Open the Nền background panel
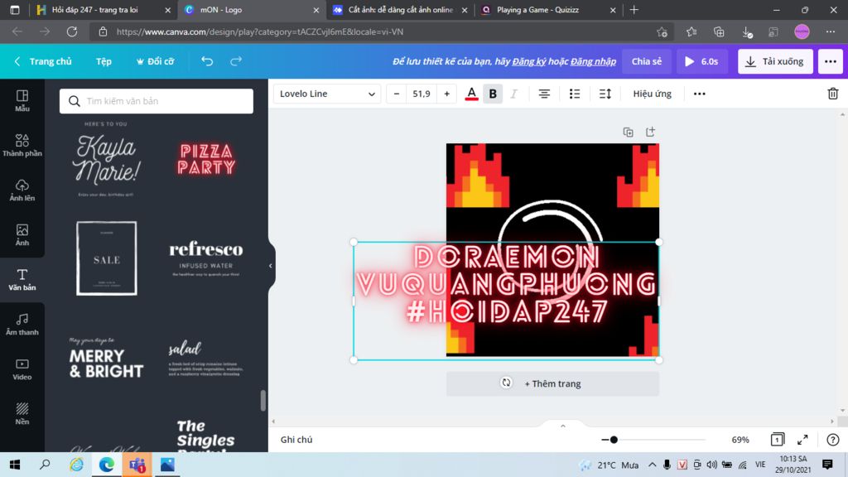848x477 pixels. 22,414
